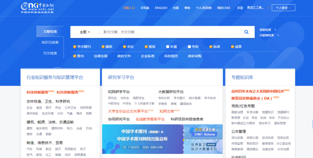This screenshot has height=158, width=313.
Task: Open the 专利分析 link
Action: (x=164, y=98)
